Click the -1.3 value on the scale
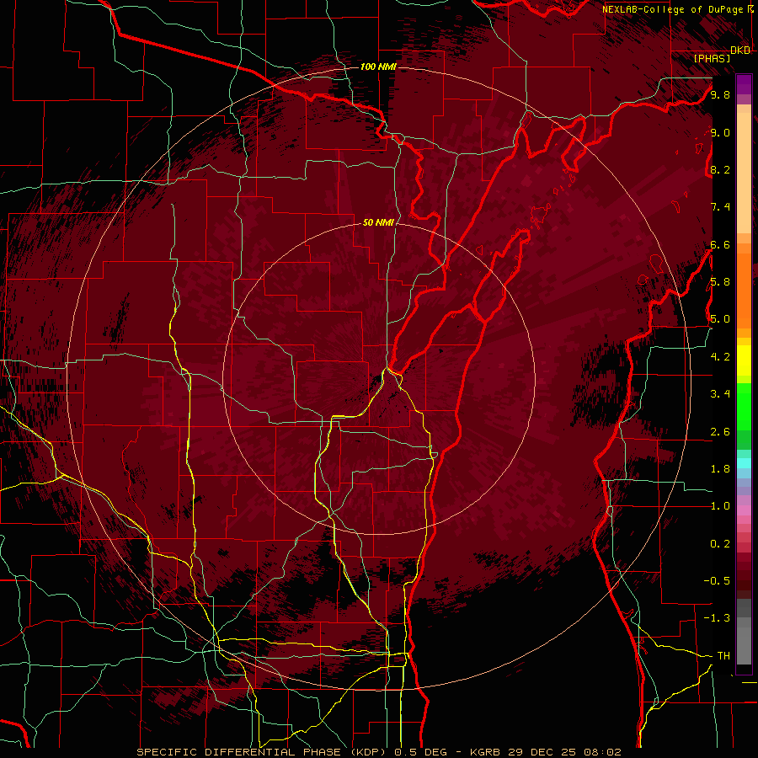The width and height of the screenshot is (758, 758). point(717,618)
